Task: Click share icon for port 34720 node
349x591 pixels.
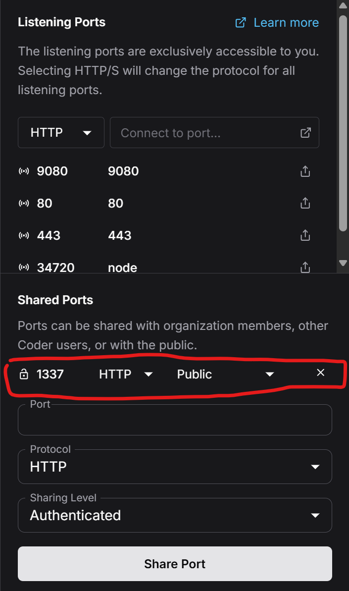Action: click(x=305, y=268)
